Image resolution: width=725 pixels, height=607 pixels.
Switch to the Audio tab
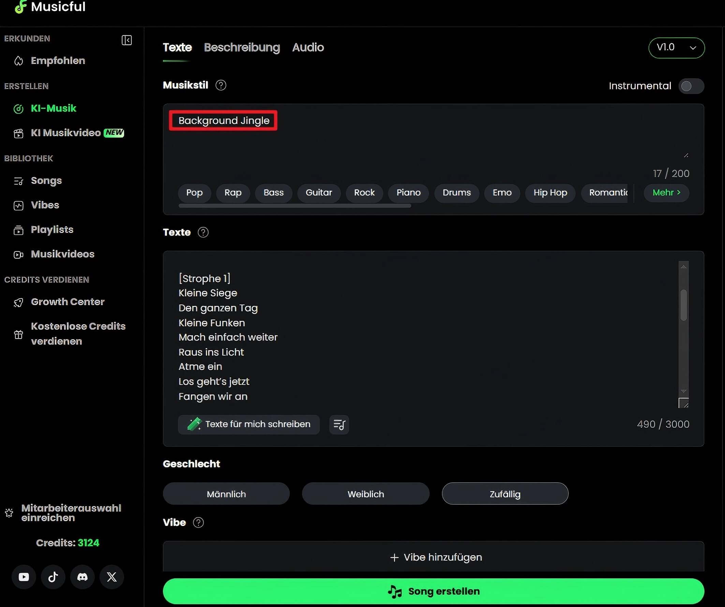[x=308, y=47]
